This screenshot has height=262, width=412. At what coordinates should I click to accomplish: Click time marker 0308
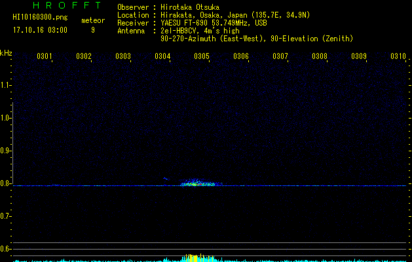tap(320, 56)
